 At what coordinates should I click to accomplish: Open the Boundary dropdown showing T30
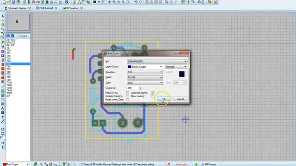[145, 72]
